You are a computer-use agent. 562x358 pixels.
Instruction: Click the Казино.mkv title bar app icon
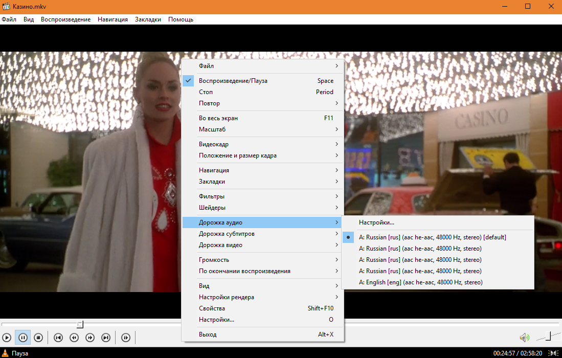click(x=6, y=7)
